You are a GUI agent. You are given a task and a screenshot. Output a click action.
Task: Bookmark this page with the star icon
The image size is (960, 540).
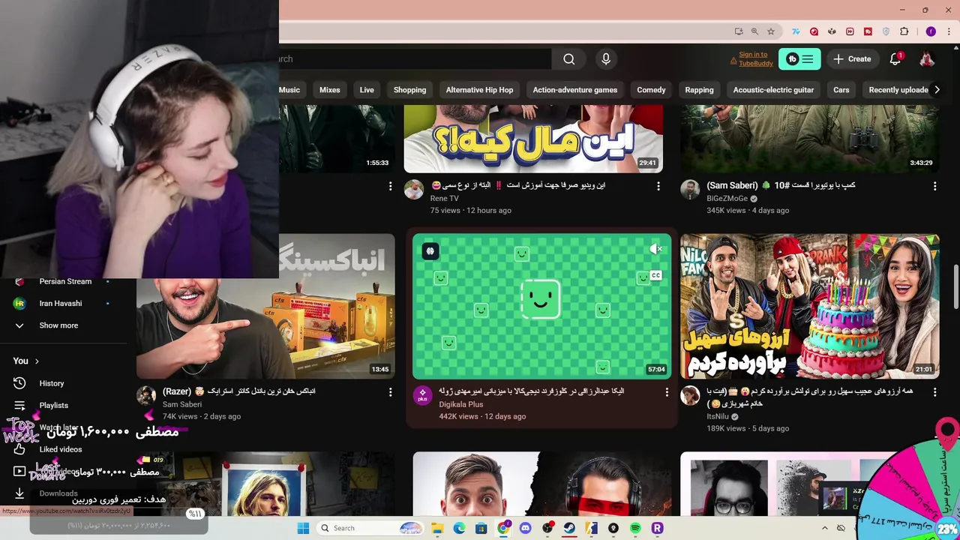coord(771,31)
